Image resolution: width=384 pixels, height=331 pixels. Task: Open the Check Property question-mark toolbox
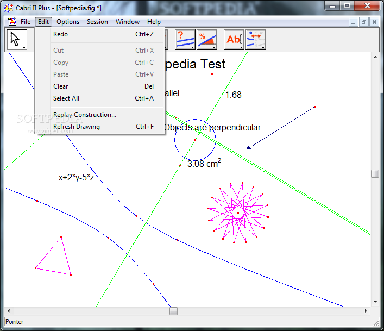[185, 40]
